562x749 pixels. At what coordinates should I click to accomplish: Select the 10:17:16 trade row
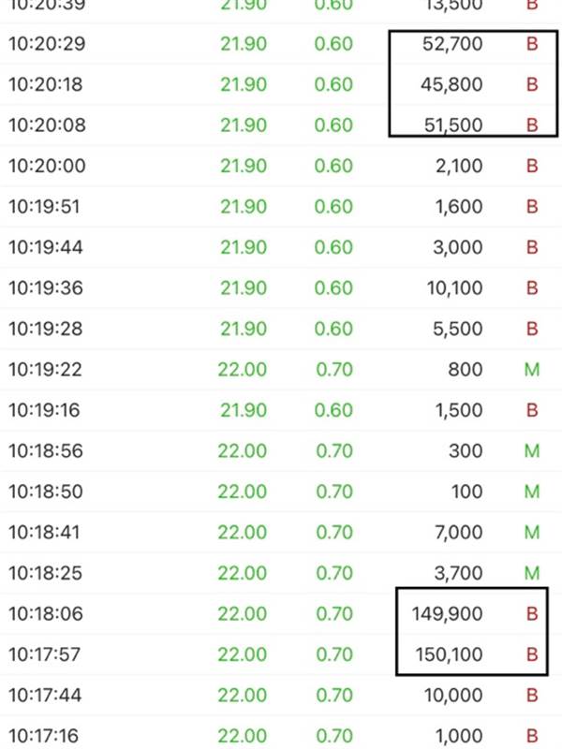(281, 736)
